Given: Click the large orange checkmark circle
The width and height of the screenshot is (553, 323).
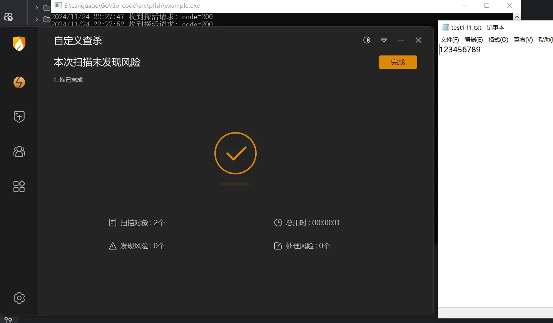Looking at the screenshot, I should point(236,153).
